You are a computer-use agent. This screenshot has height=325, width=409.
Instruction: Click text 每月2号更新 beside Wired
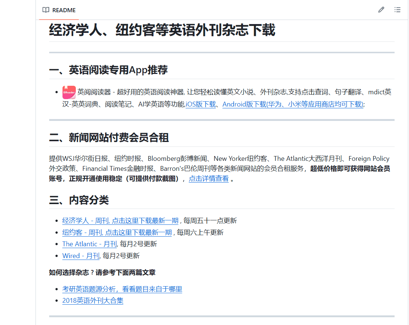point(121,255)
